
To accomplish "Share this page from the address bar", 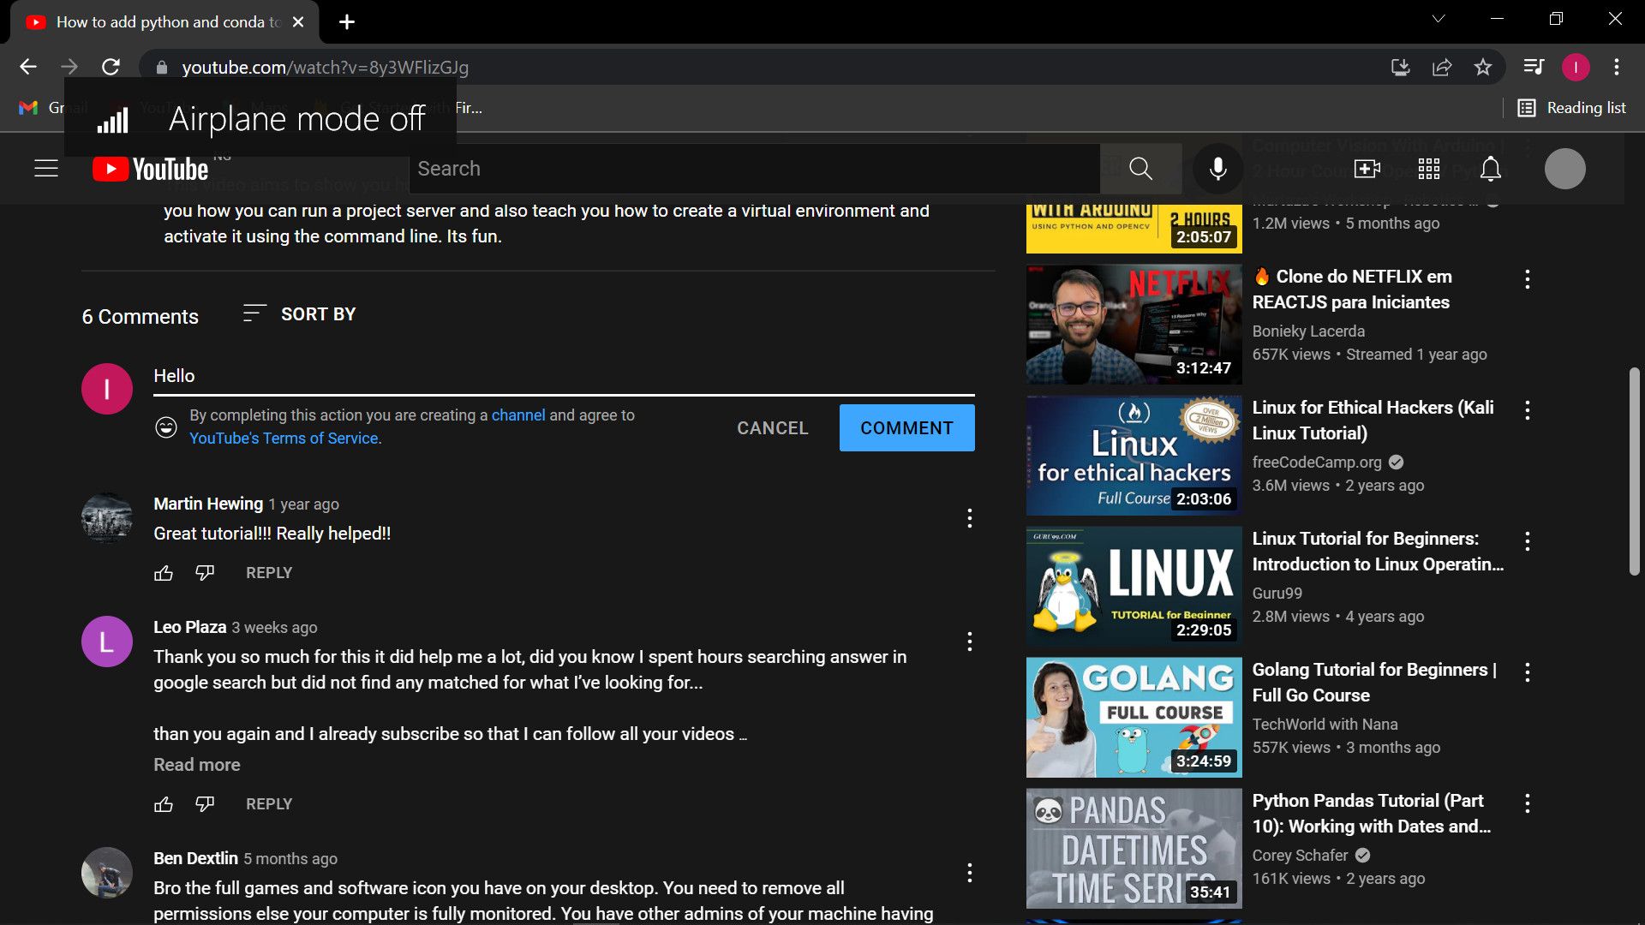I will pyautogui.click(x=1442, y=67).
